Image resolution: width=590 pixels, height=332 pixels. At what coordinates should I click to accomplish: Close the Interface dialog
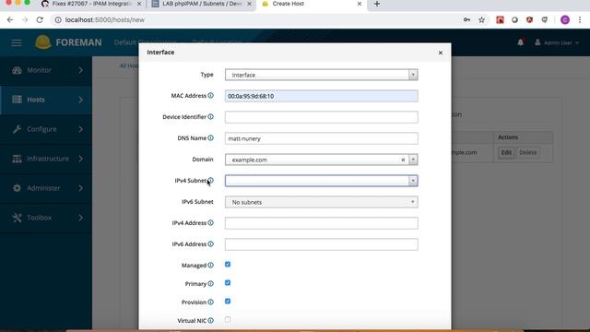(x=441, y=53)
